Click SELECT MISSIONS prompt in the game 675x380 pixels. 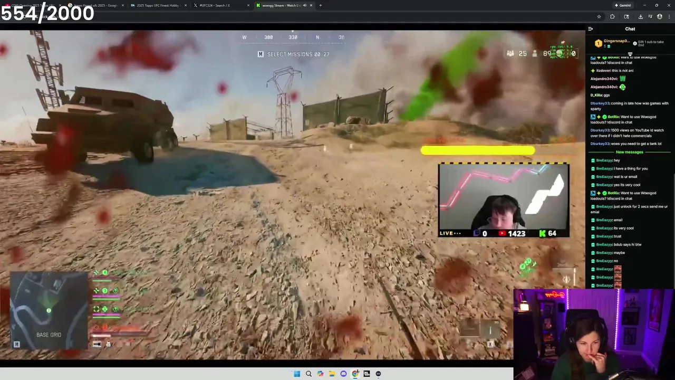[293, 54]
